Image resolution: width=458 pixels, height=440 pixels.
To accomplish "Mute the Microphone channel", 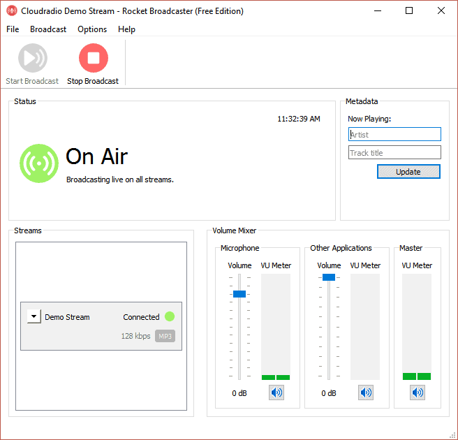I will coord(276,393).
